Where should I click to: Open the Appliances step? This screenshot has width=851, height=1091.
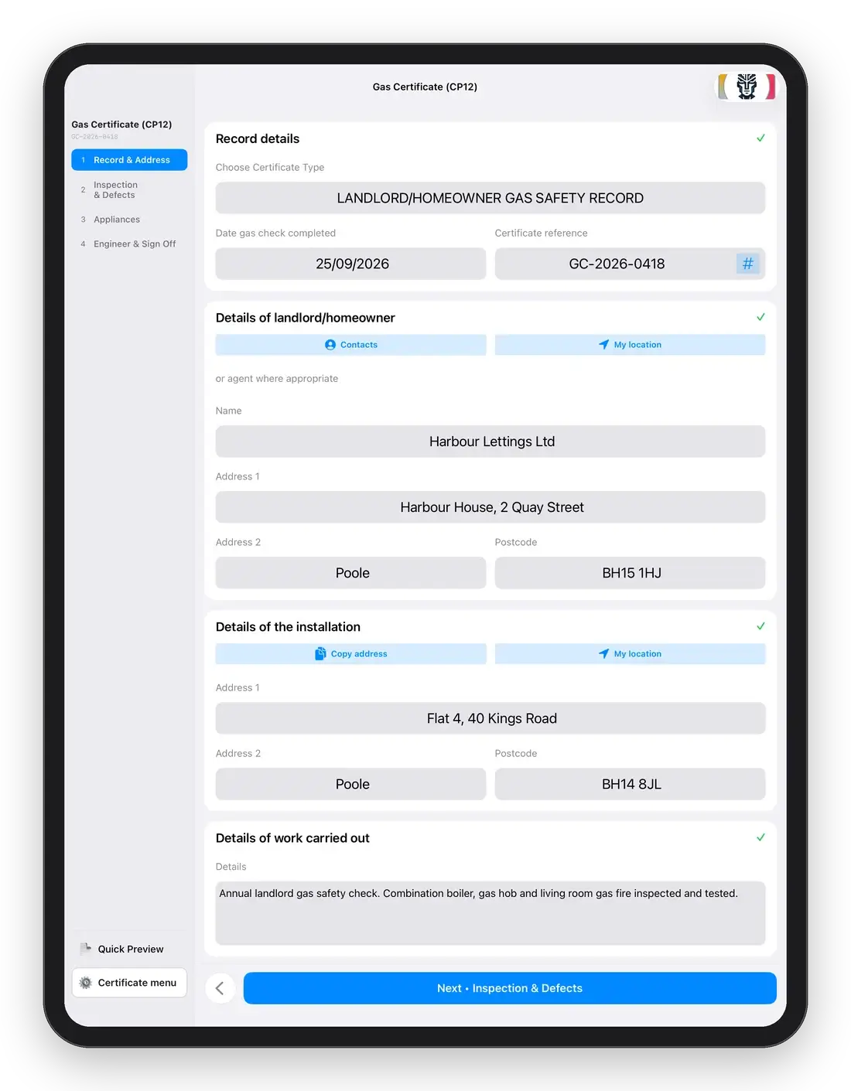coord(129,220)
